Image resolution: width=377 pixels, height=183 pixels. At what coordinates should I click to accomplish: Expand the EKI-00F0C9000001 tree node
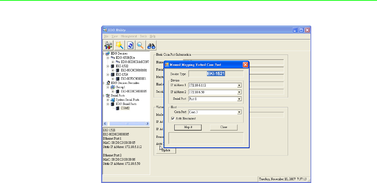(113, 79)
